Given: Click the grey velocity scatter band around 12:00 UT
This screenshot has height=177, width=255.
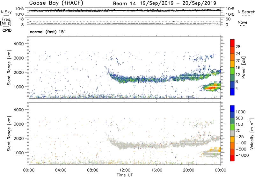Looking at the screenshot, I should click(125, 145).
